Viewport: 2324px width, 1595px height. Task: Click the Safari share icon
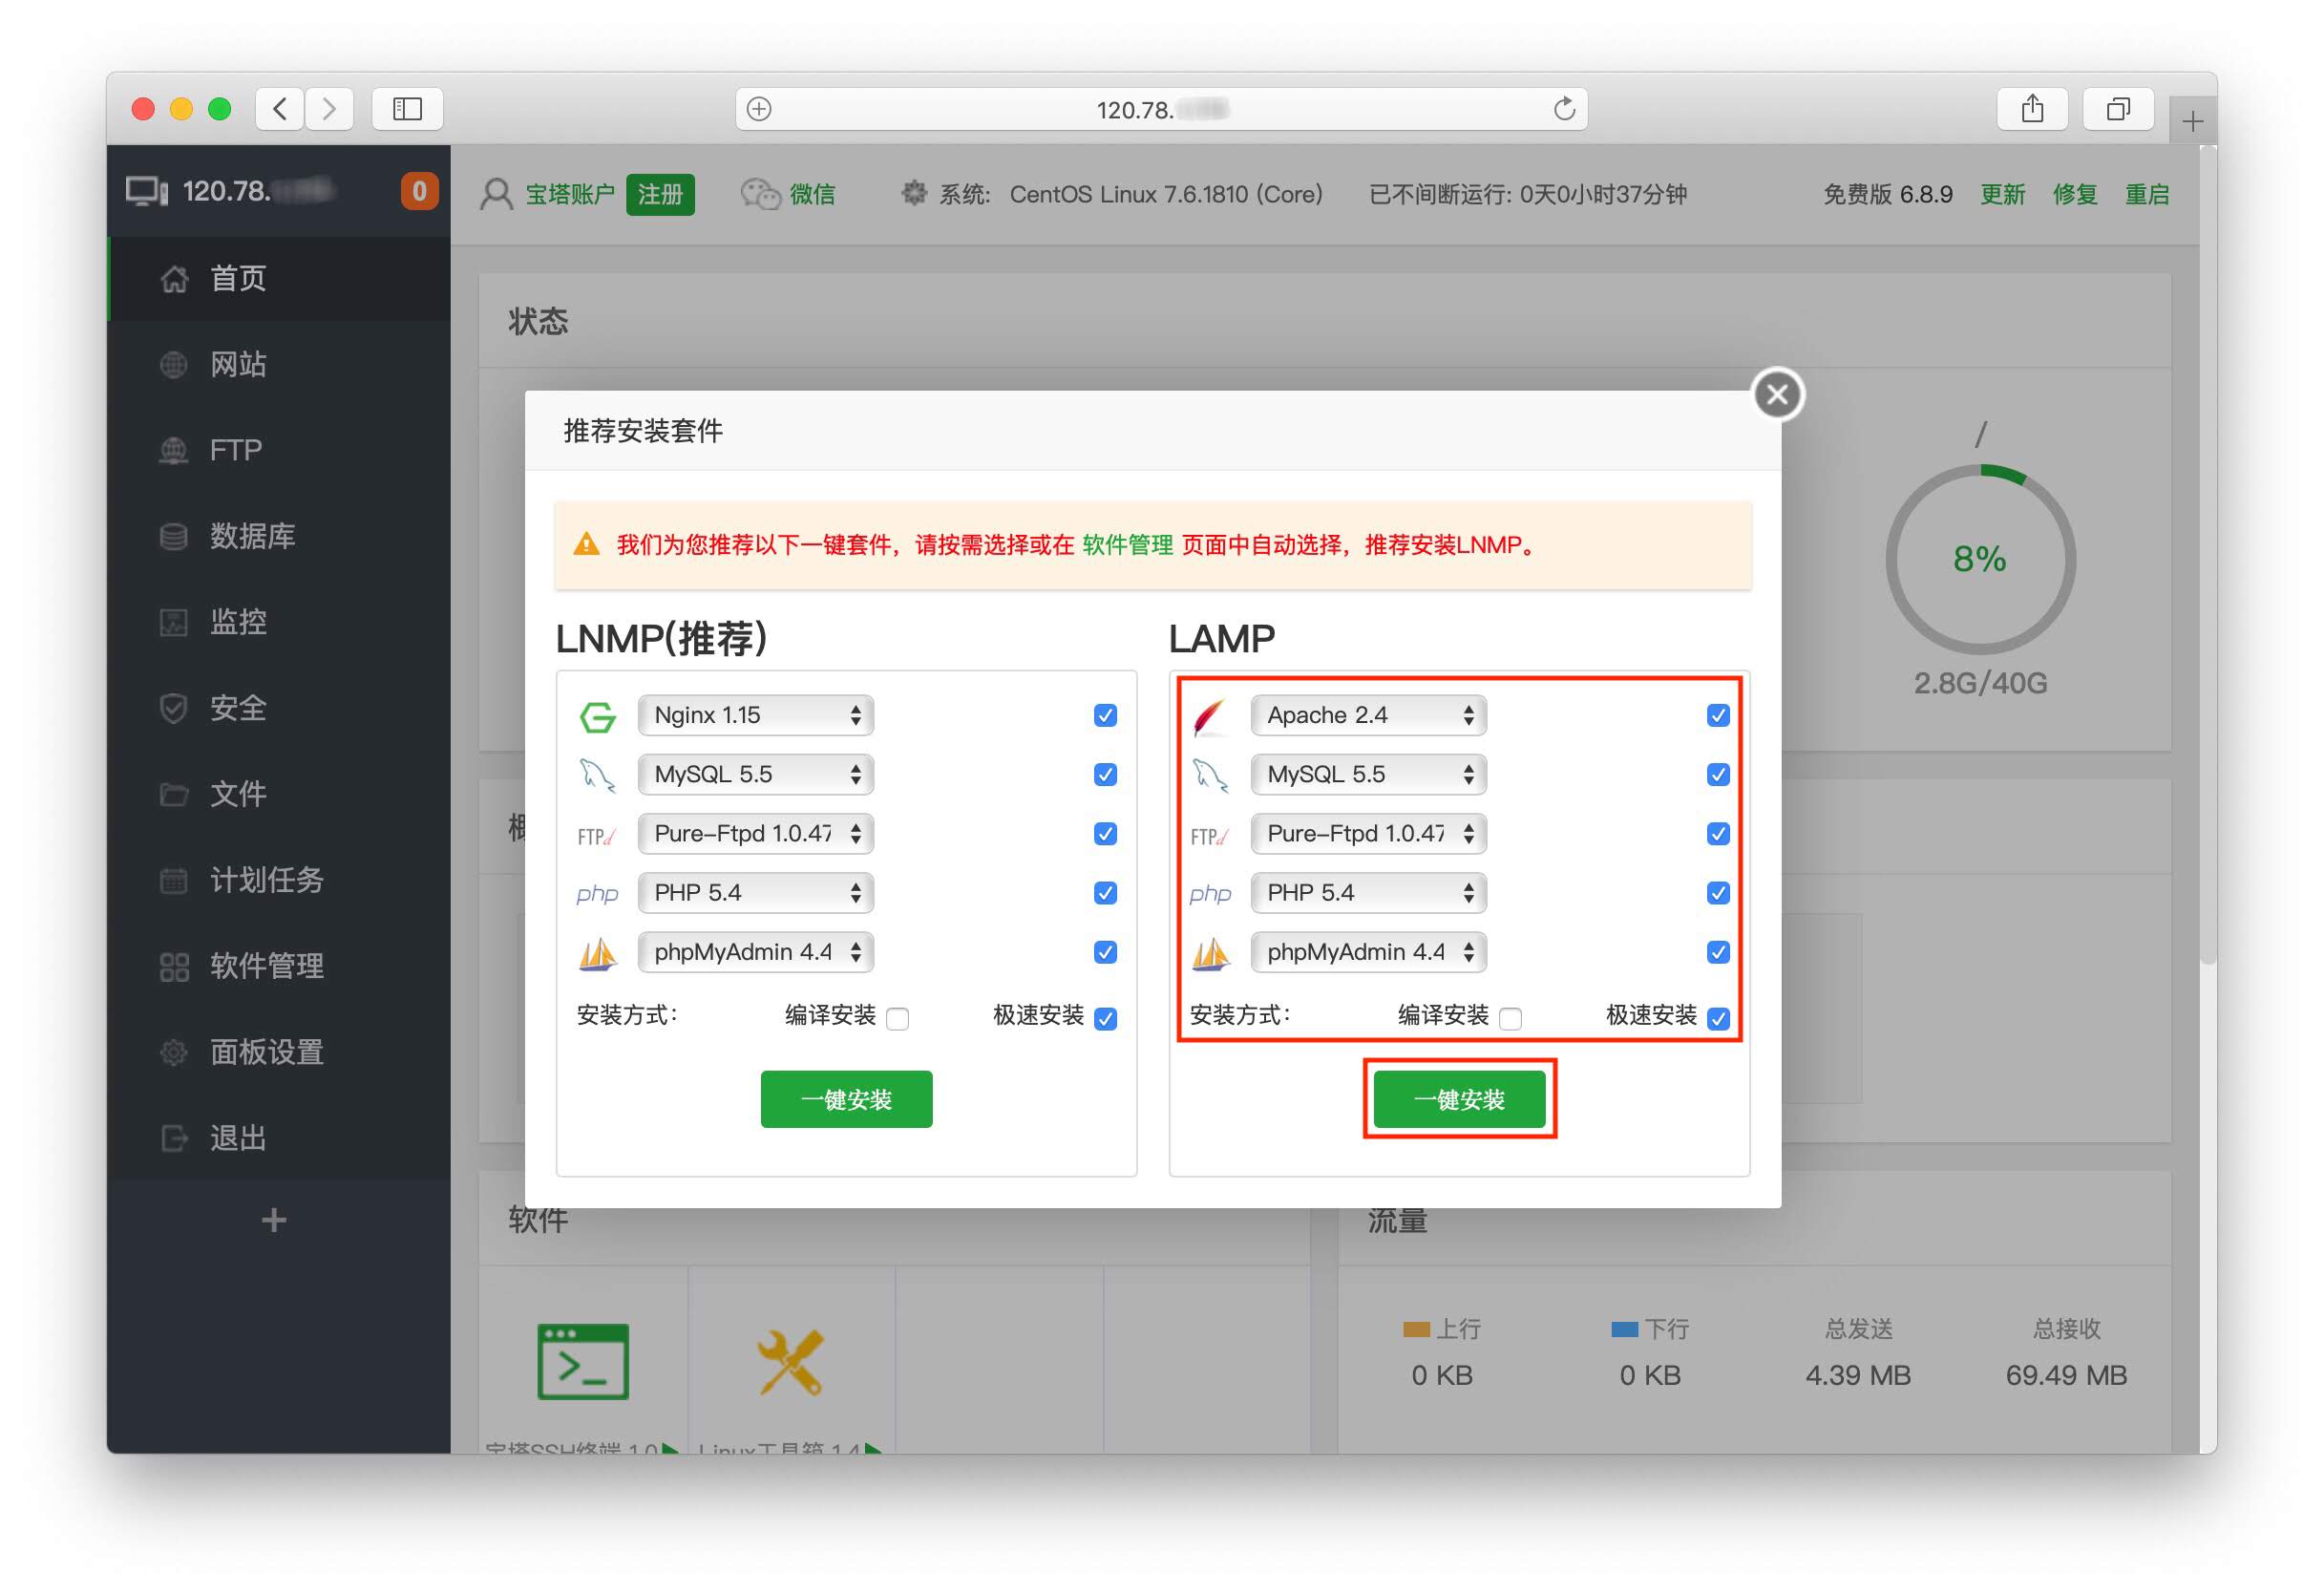coord(2031,109)
